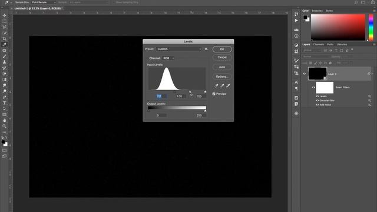Open the Sample All Layers dropdown

click(x=88, y=2)
